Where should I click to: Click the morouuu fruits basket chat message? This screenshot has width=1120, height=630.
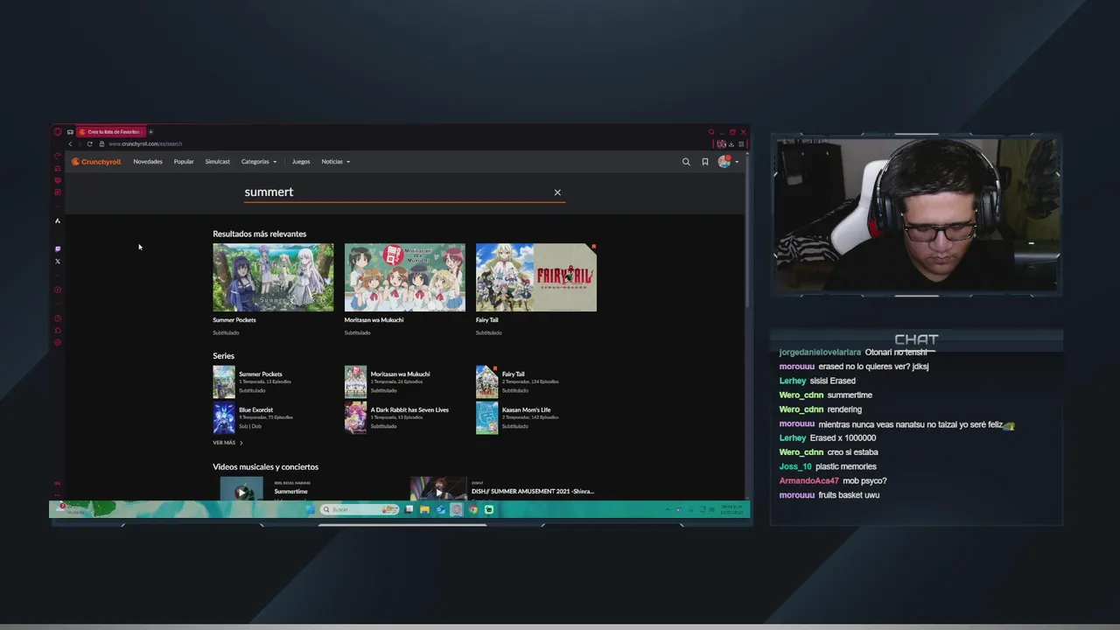point(829,495)
